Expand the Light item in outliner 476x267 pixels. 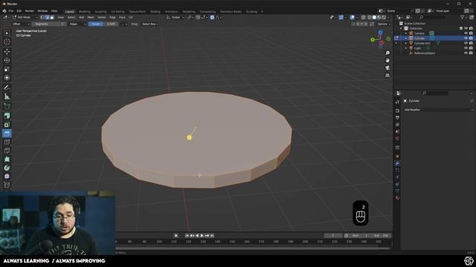(406, 48)
